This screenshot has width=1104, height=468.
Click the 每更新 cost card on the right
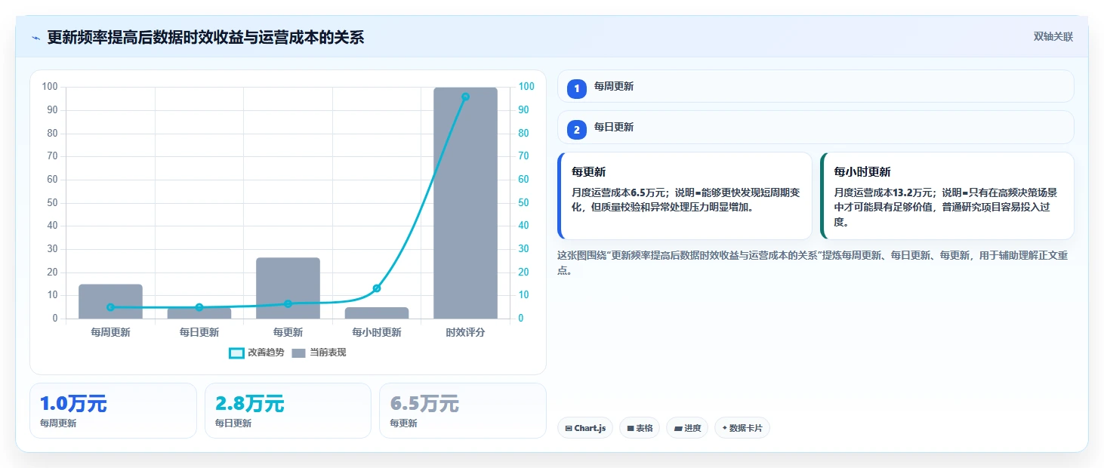tap(685, 196)
